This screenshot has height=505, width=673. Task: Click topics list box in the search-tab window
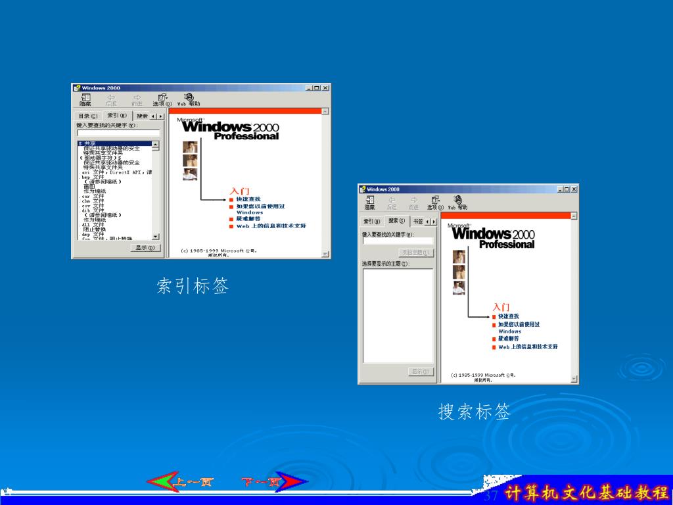[x=398, y=316]
